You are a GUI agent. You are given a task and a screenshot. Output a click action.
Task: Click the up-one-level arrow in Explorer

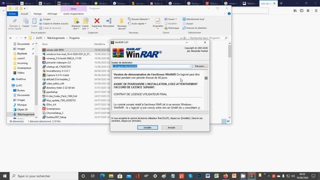pos(25,38)
